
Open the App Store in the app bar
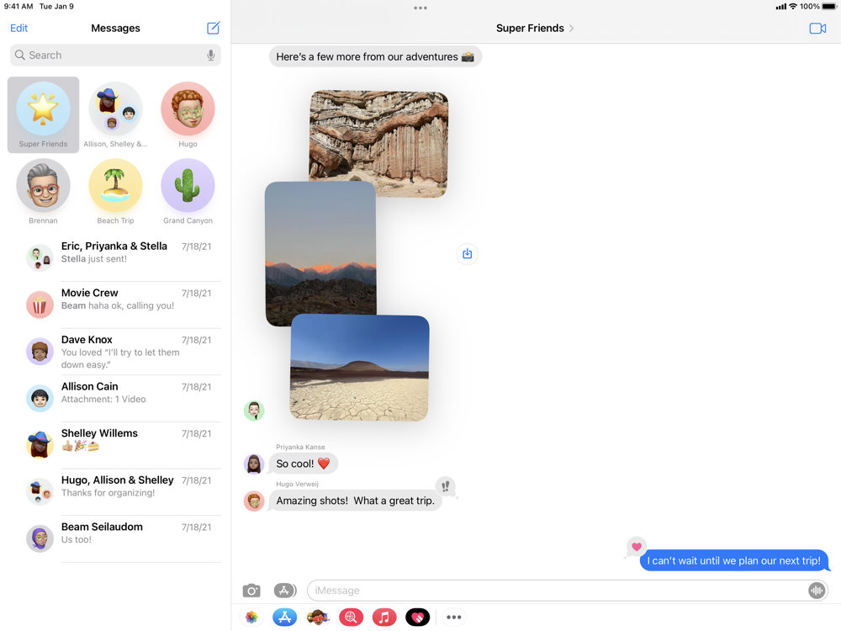284,618
